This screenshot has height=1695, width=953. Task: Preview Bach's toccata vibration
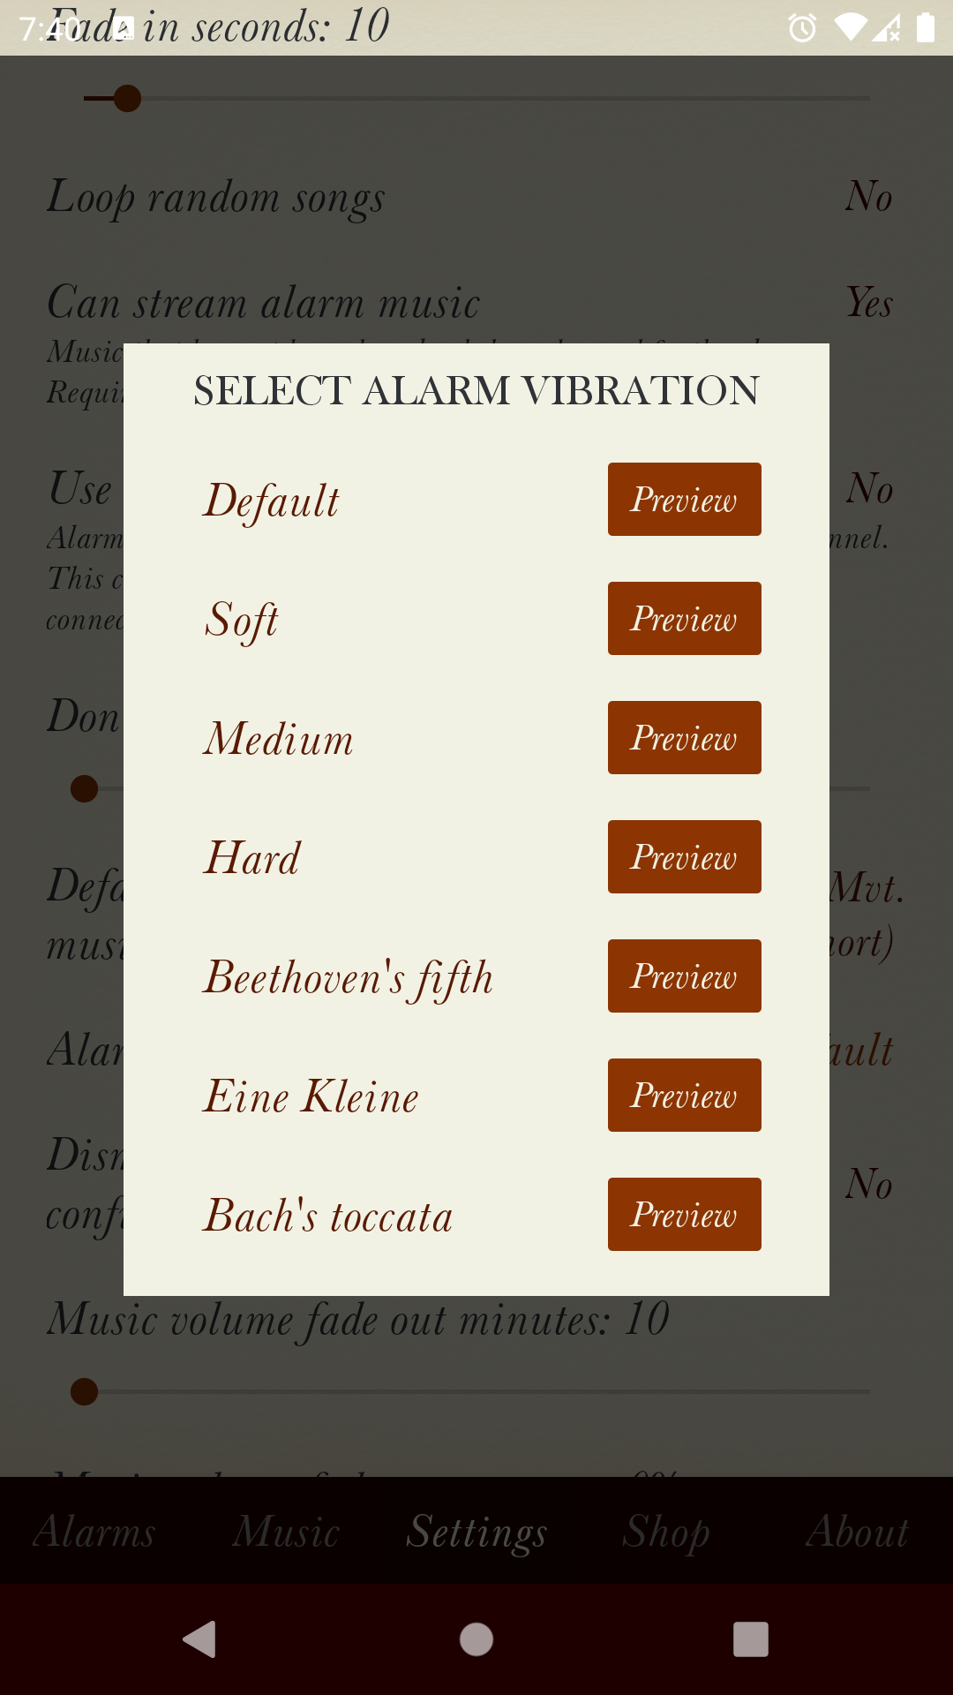(x=685, y=1215)
